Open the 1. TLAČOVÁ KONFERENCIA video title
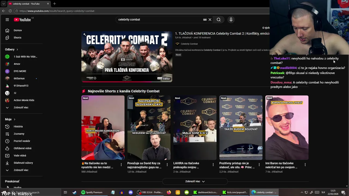The width and height of the screenshot is (349, 196). click(222, 33)
